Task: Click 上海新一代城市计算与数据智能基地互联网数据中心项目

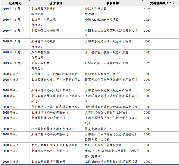Action: point(111,137)
